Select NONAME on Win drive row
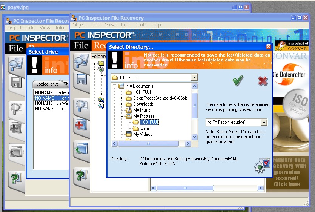This screenshot has width=315, height=212. coord(51,103)
